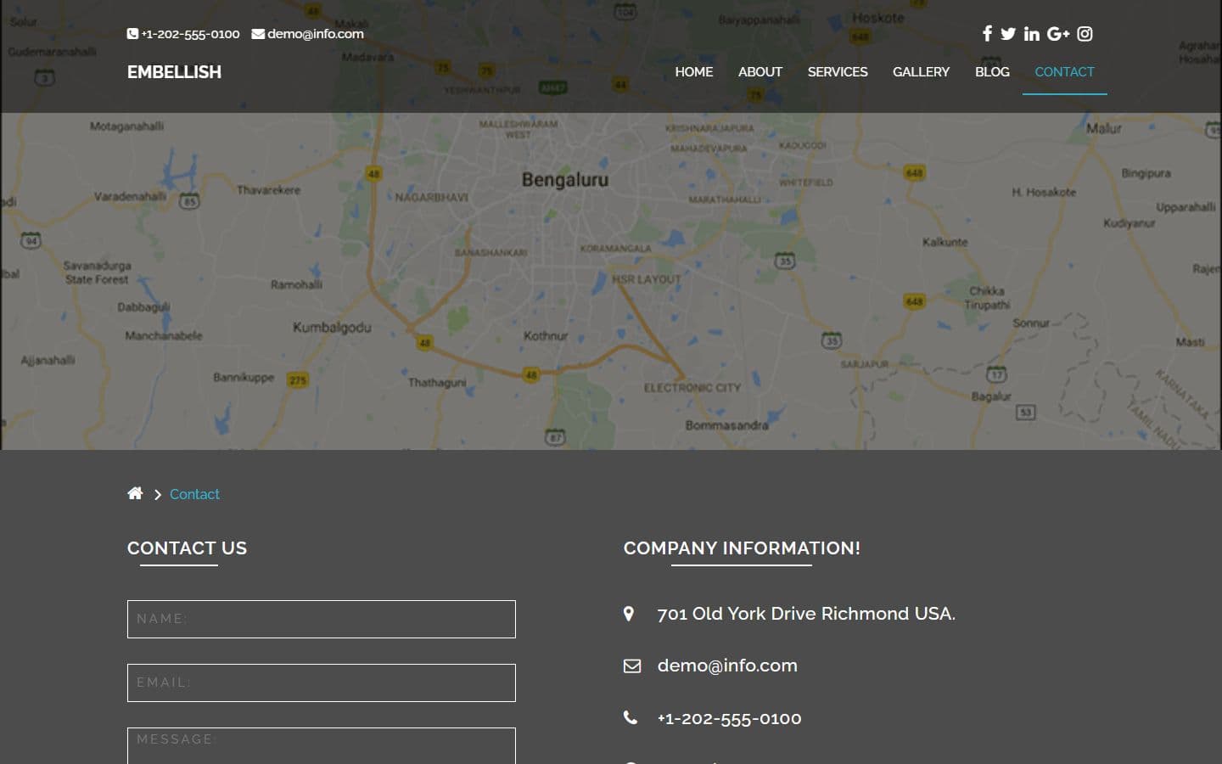Click the phone icon in Company Information
The image size is (1222, 764).
631,718
